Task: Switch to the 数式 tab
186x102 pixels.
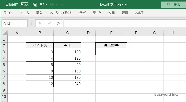Action: click(83, 13)
